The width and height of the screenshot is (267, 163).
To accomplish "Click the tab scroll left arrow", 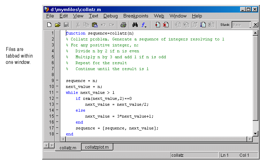I will [x=46, y=146].
